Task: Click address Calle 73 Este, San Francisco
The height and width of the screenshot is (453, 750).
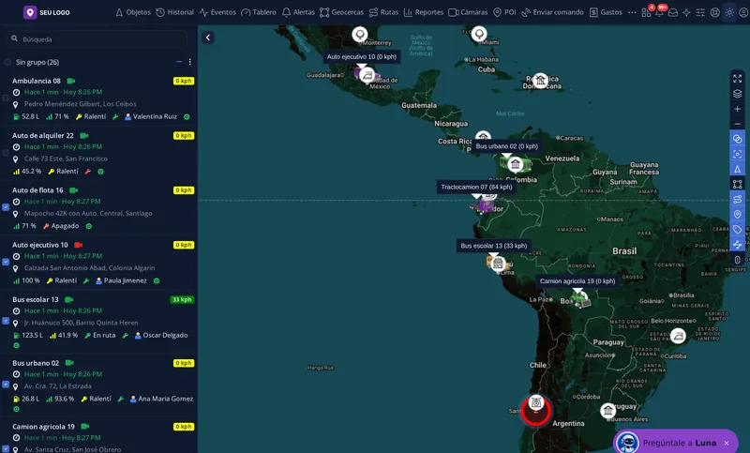Action: [66, 159]
